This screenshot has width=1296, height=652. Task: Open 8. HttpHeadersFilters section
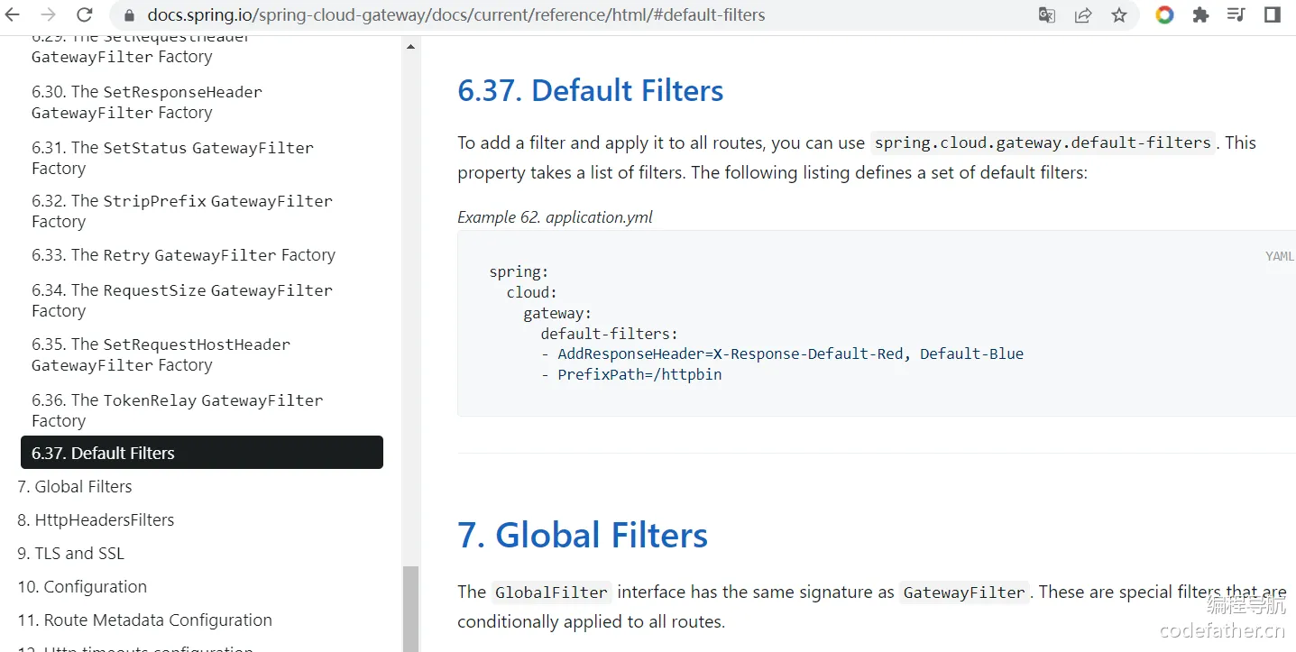click(x=96, y=520)
